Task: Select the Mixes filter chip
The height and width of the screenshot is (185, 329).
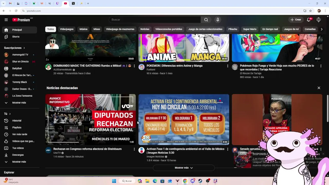Action: point(97,29)
